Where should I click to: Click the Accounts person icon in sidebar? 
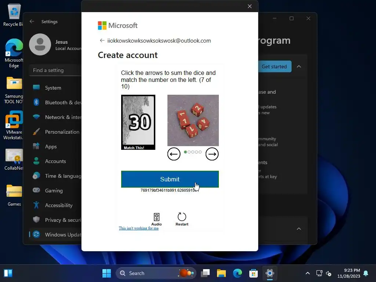(x=36, y=161)
